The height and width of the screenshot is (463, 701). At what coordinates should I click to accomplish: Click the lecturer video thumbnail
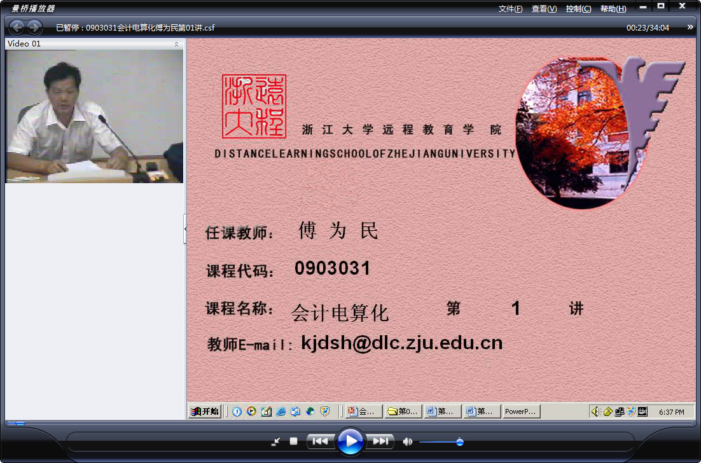click(x=94, y=116)
